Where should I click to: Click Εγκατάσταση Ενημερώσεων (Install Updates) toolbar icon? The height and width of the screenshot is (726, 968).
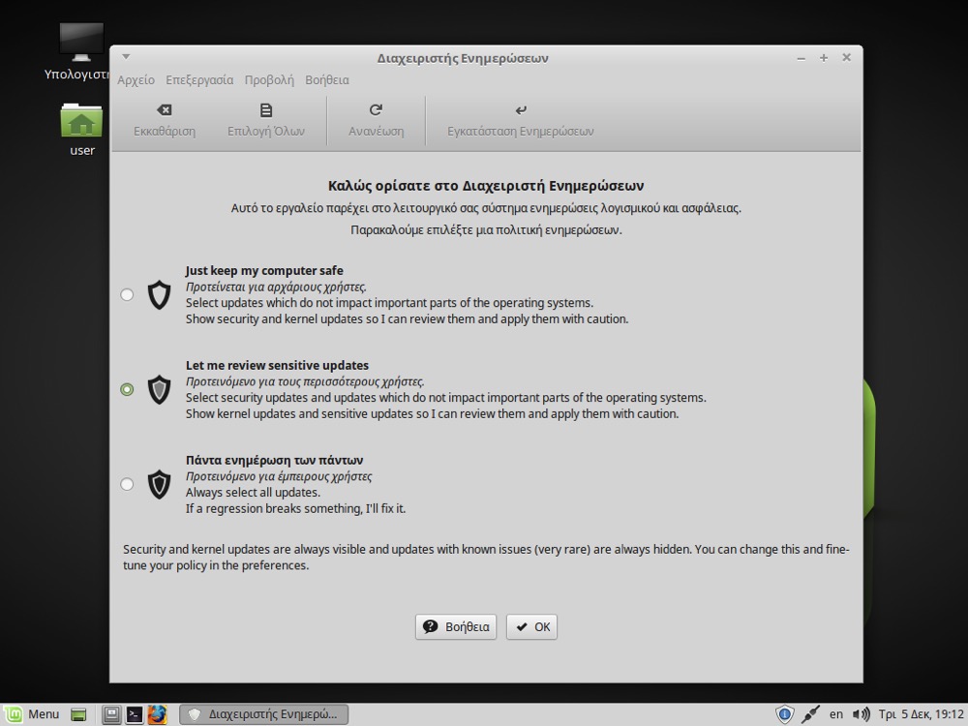coord(521,110)
